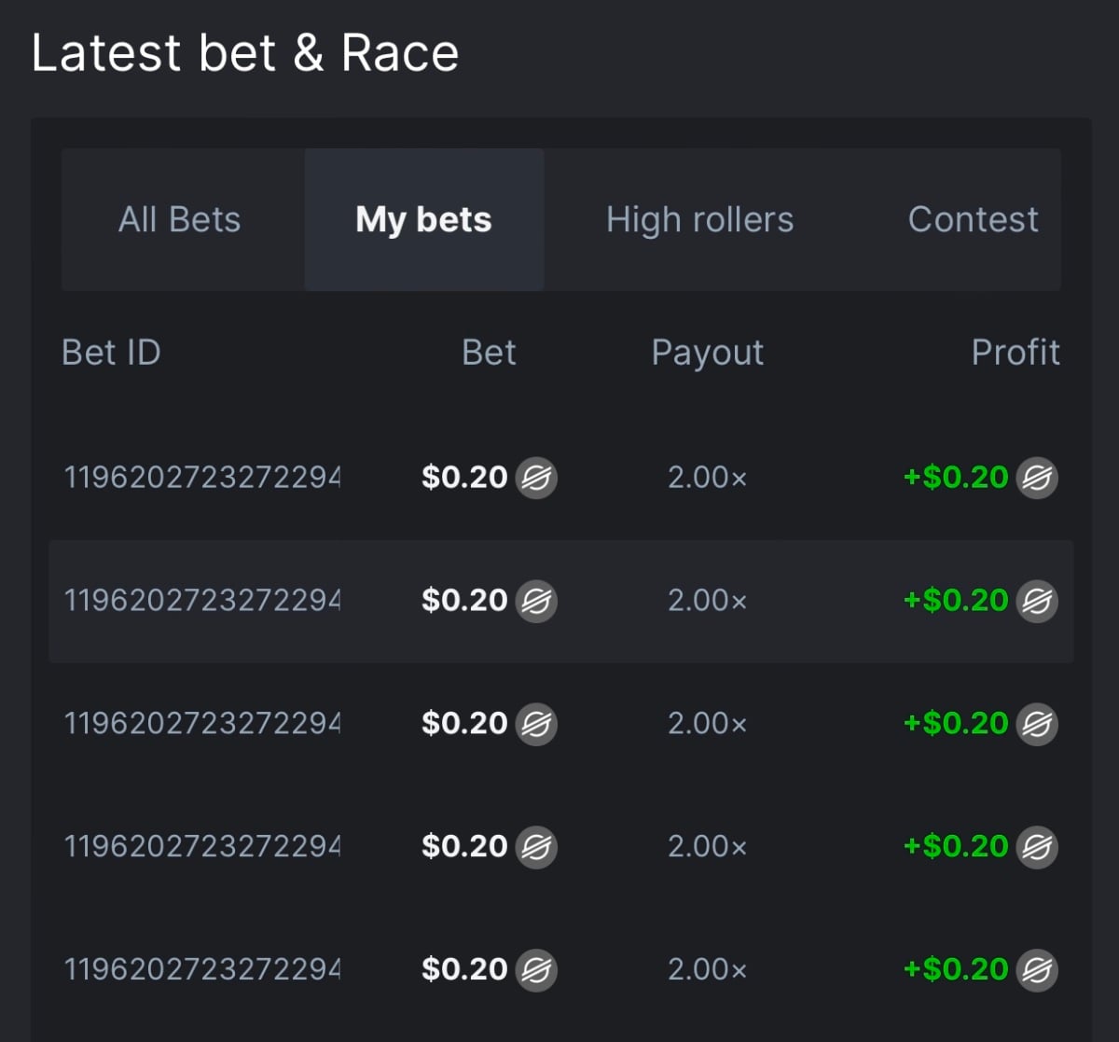Click coin icon beside first row's bet amount
1119x1042 pixels.
click(x=536, y=478)
